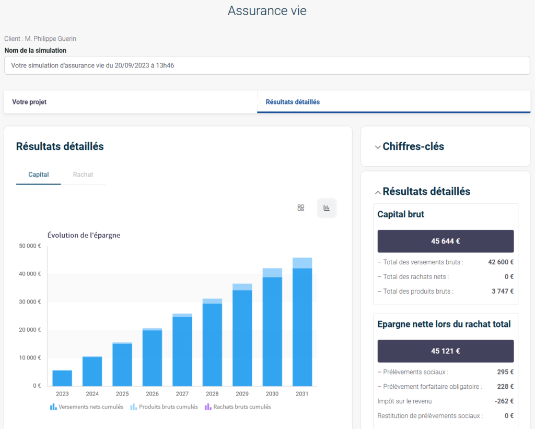Image resolution: width=535 pixels, height=429 pixels.
Task: Click the 45 644 € capital brut banner
Action: (x=445, y=241)
